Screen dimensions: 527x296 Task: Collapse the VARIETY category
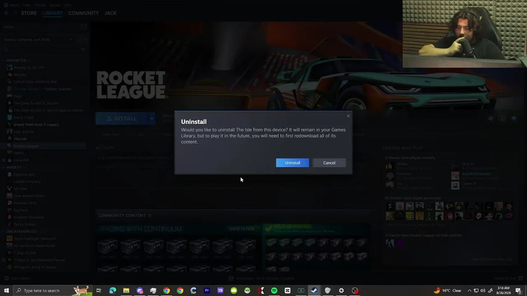[x=14, y=167]
